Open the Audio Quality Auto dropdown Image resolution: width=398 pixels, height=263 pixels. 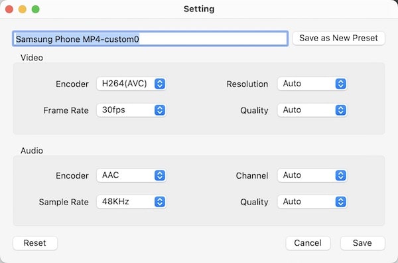[312, 202]
